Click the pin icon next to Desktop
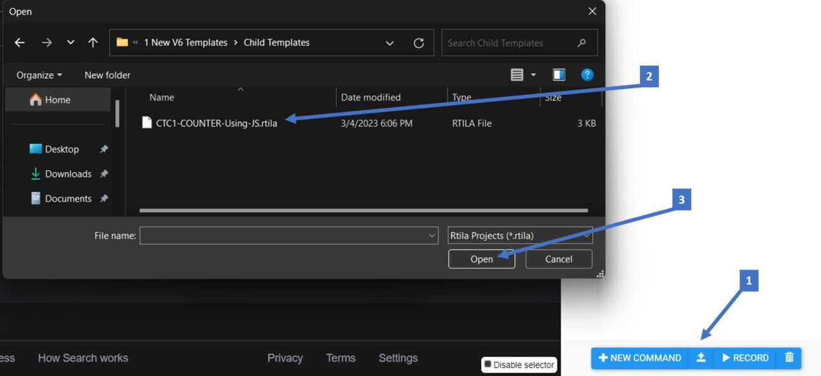The image size is (821, 376). pos(104,149)
